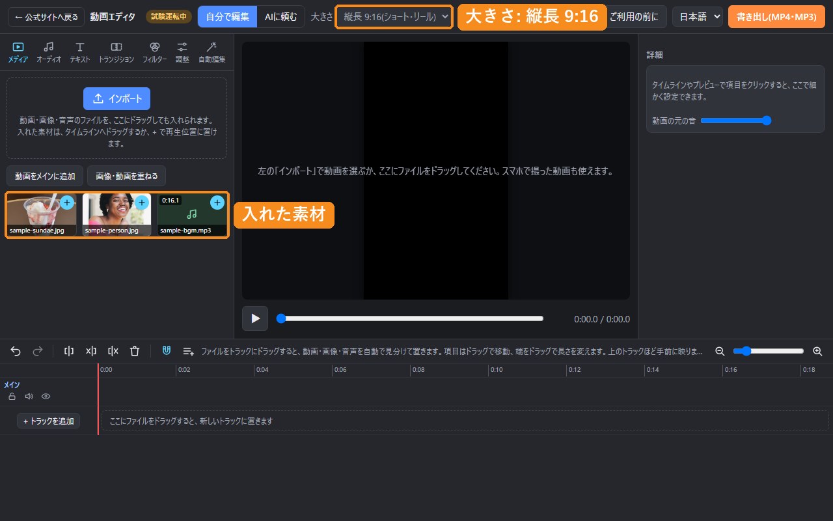Add sample-person.jpg with its plus icon
833x521 pixels.
click(x=142, y=203)
